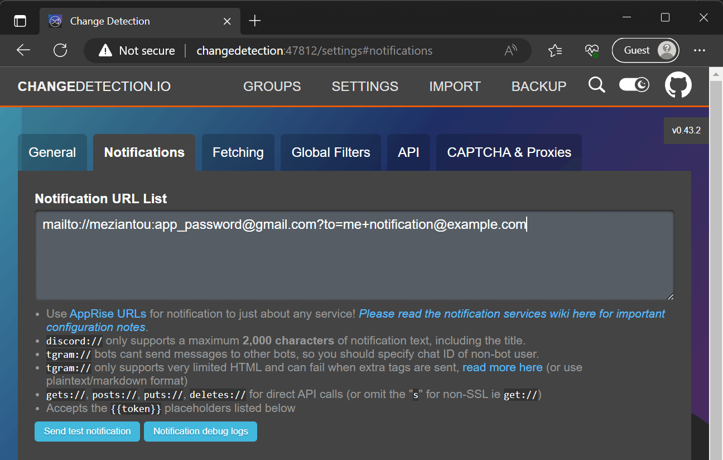Open the GitHub logo link
The height and width of the screenshot is (460, 723).
pyautogui.click(x=678, y=85)
